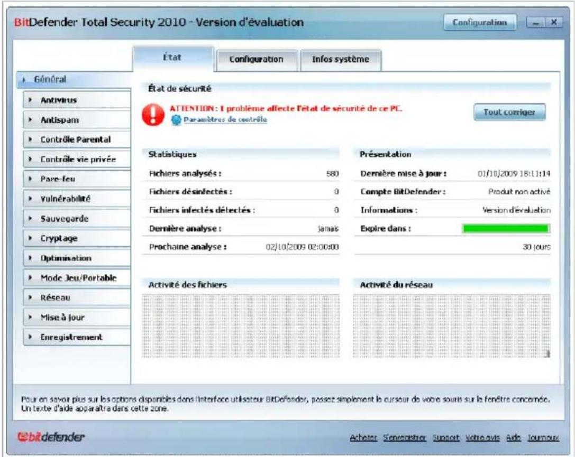Expand the Contrôle Parental arrow
The image size is (575, 457).
(x=31, y=139)
